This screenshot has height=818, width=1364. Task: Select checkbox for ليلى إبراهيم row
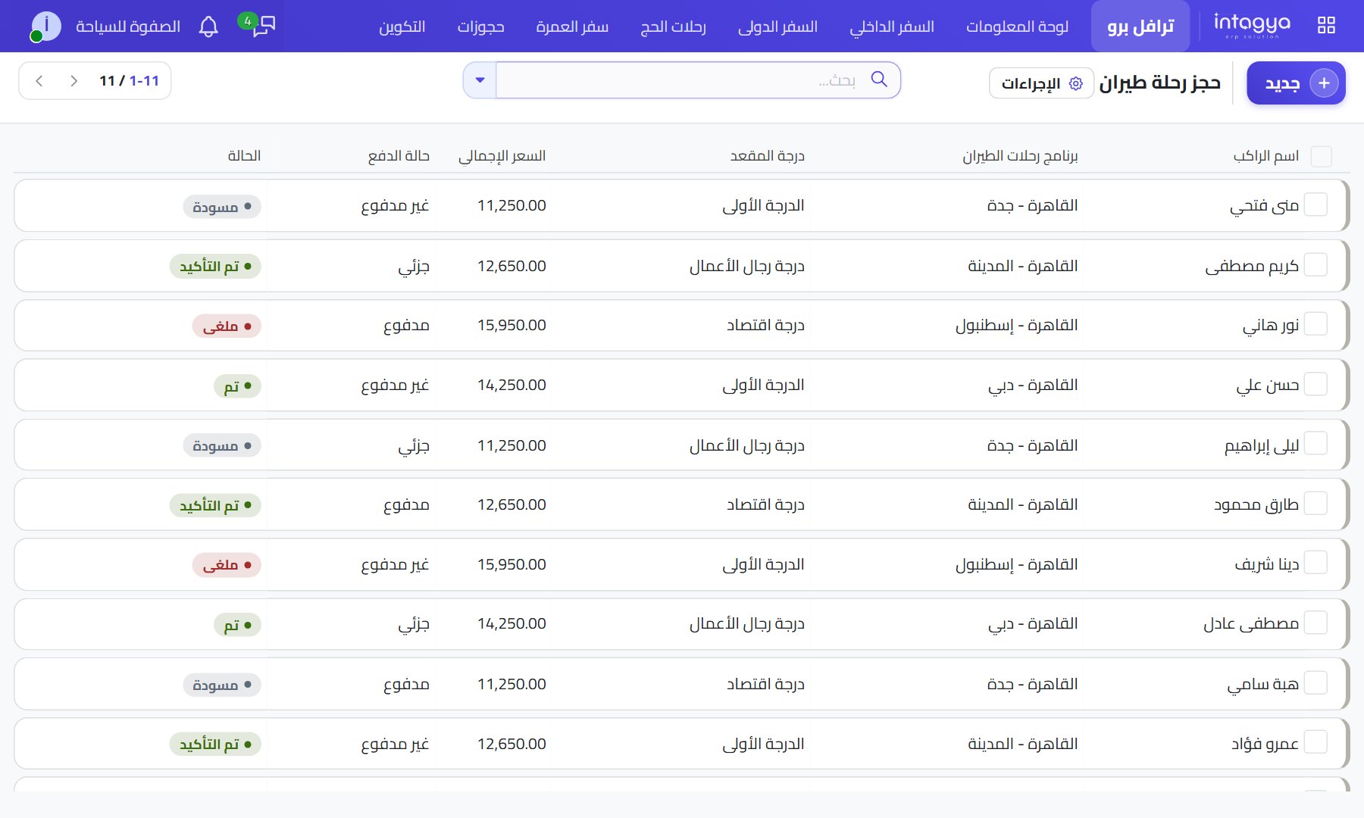tap(1316, 443)
